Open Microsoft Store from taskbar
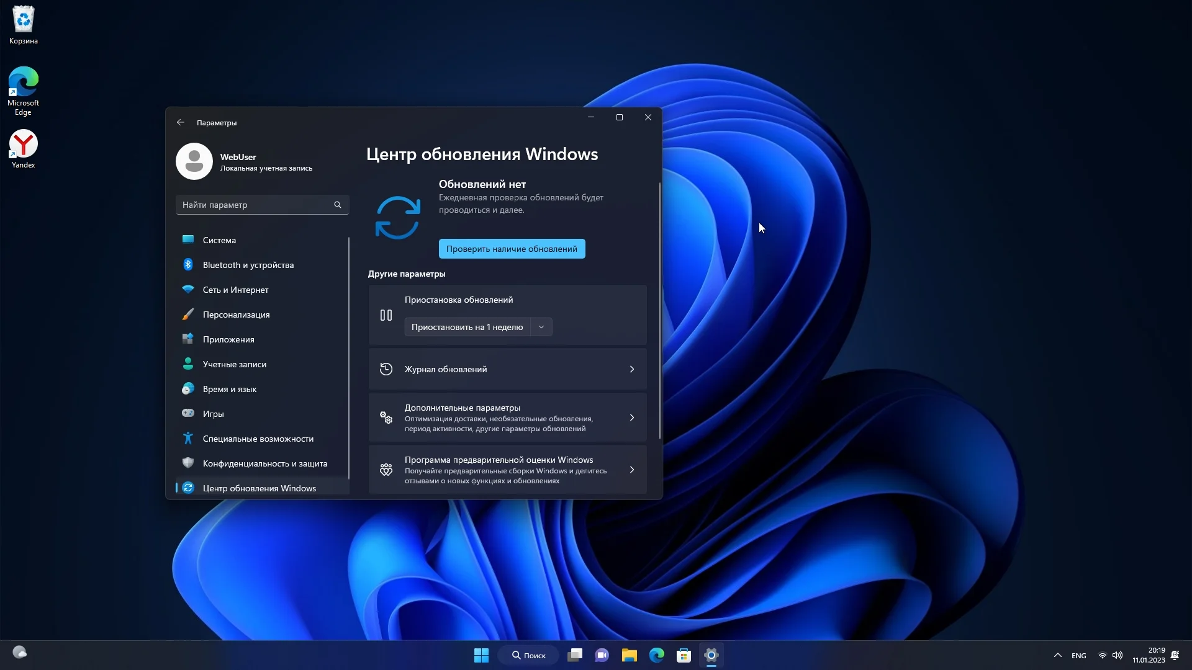 [x=684, y=655]
